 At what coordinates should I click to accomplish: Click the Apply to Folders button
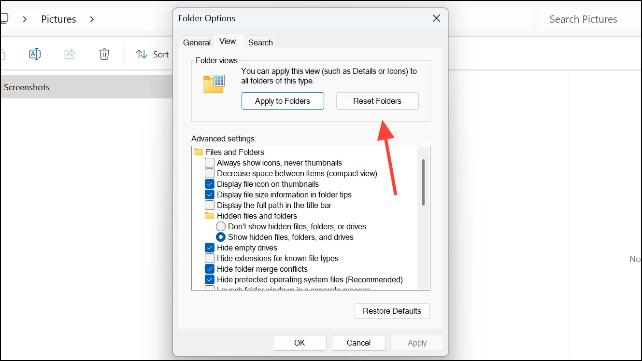(283, 101)
